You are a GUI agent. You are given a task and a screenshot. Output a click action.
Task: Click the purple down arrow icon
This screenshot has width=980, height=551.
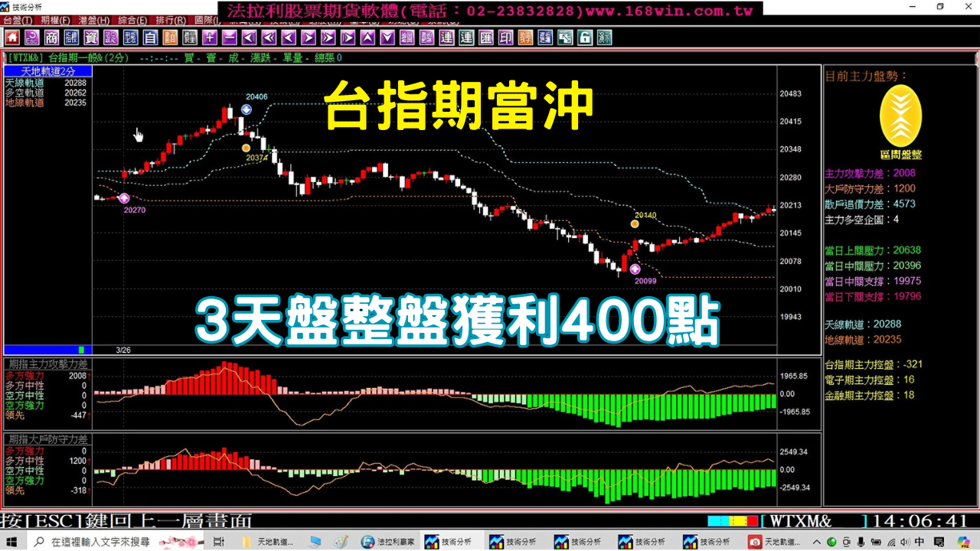[x=387, y=37]
